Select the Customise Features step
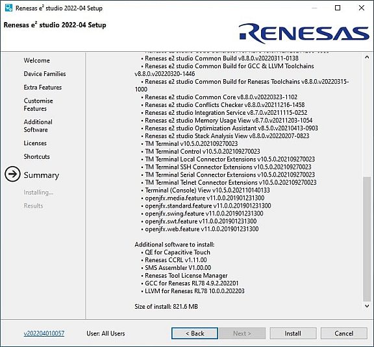This screenshot has width=374, height=347. pyautogui.click(x=38, y=104)
